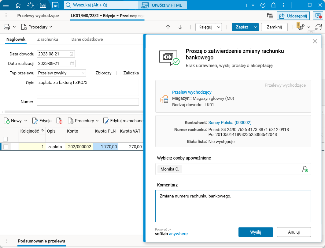Click the Edycja row button
This screenshot has width=325, height=248.
coord(42,121)
